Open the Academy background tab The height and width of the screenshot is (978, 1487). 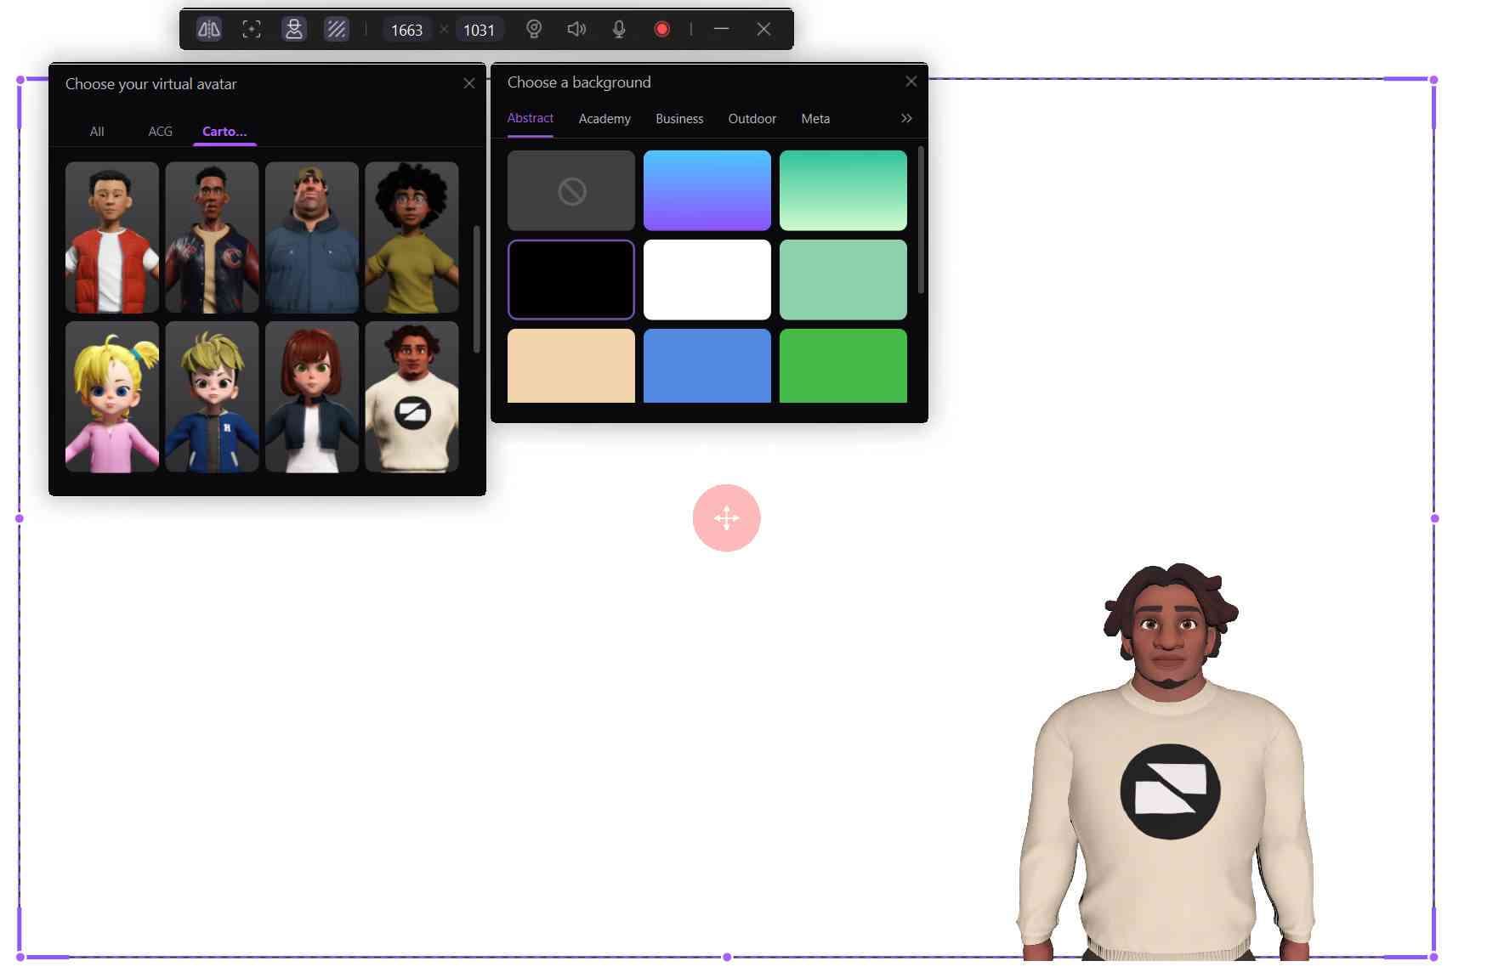click(x=604, y=119)
